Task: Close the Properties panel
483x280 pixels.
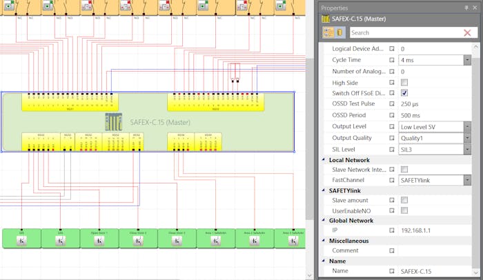Action: 475,8
